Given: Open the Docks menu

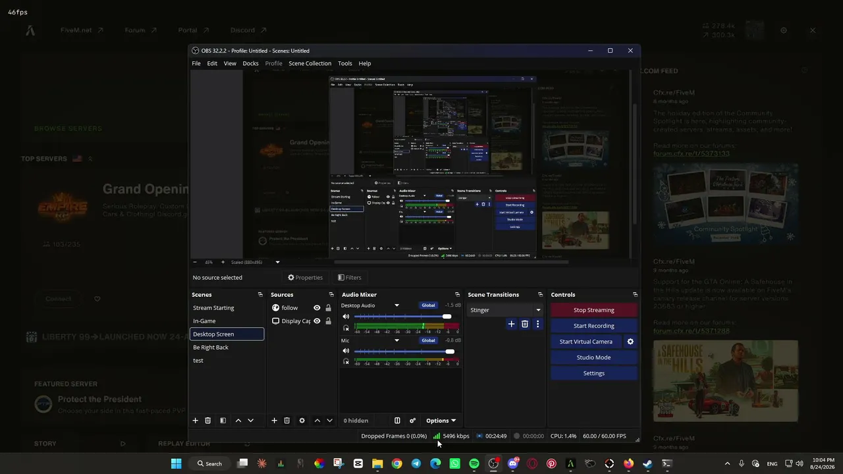Looking at the screenshot, I should 250,63.
